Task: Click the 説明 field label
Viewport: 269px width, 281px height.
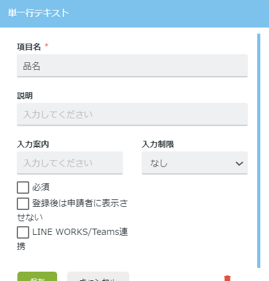Action: click(x=25, y=96)
